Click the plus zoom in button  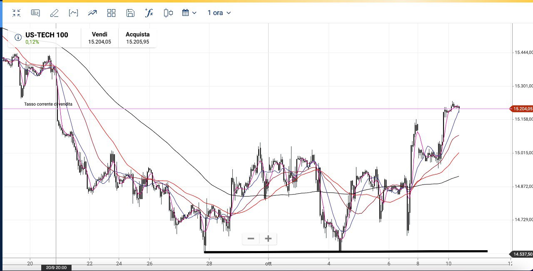click(268, 239)
